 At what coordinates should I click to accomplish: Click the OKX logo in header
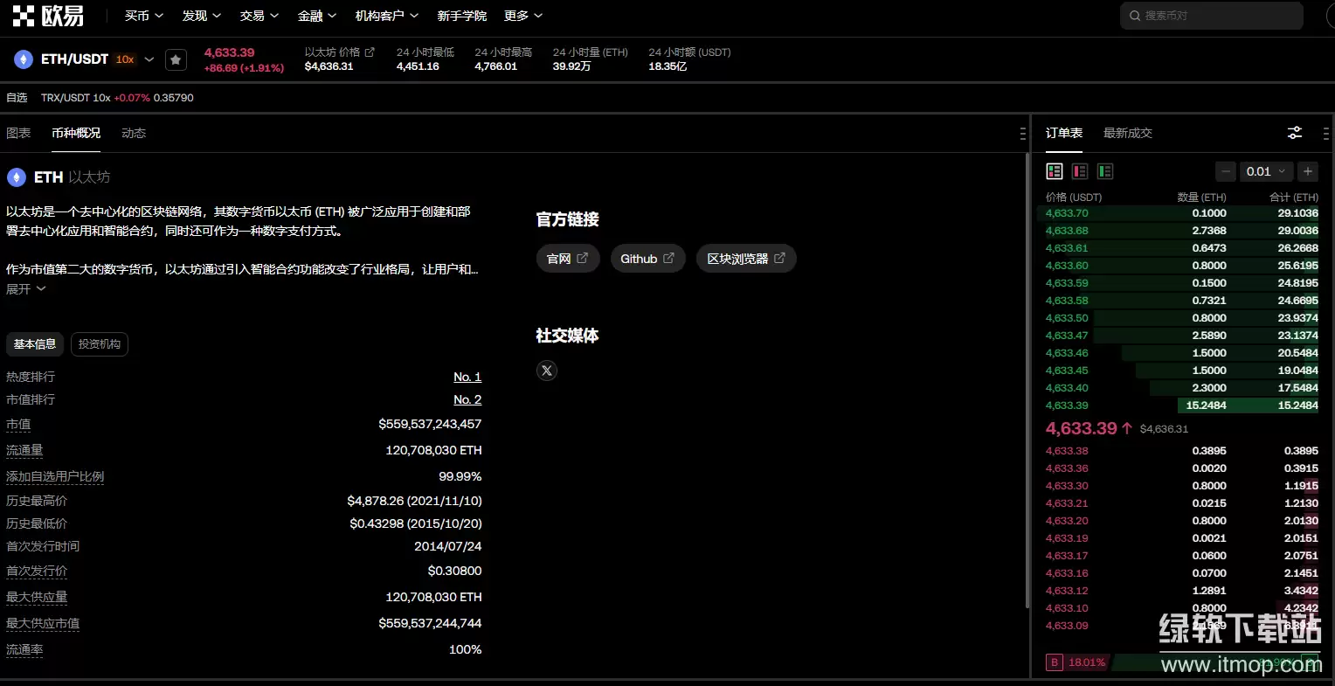click(48, 16)
